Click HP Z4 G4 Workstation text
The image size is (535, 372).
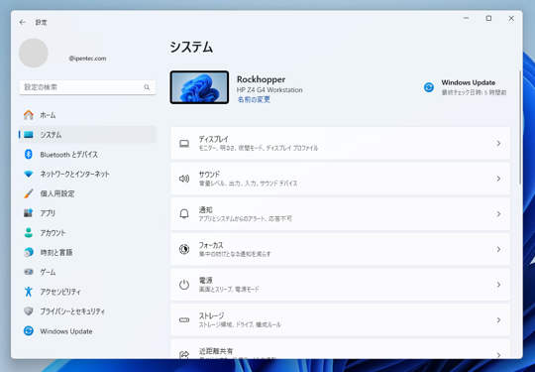pyautogui.click(x=269, y=90)
